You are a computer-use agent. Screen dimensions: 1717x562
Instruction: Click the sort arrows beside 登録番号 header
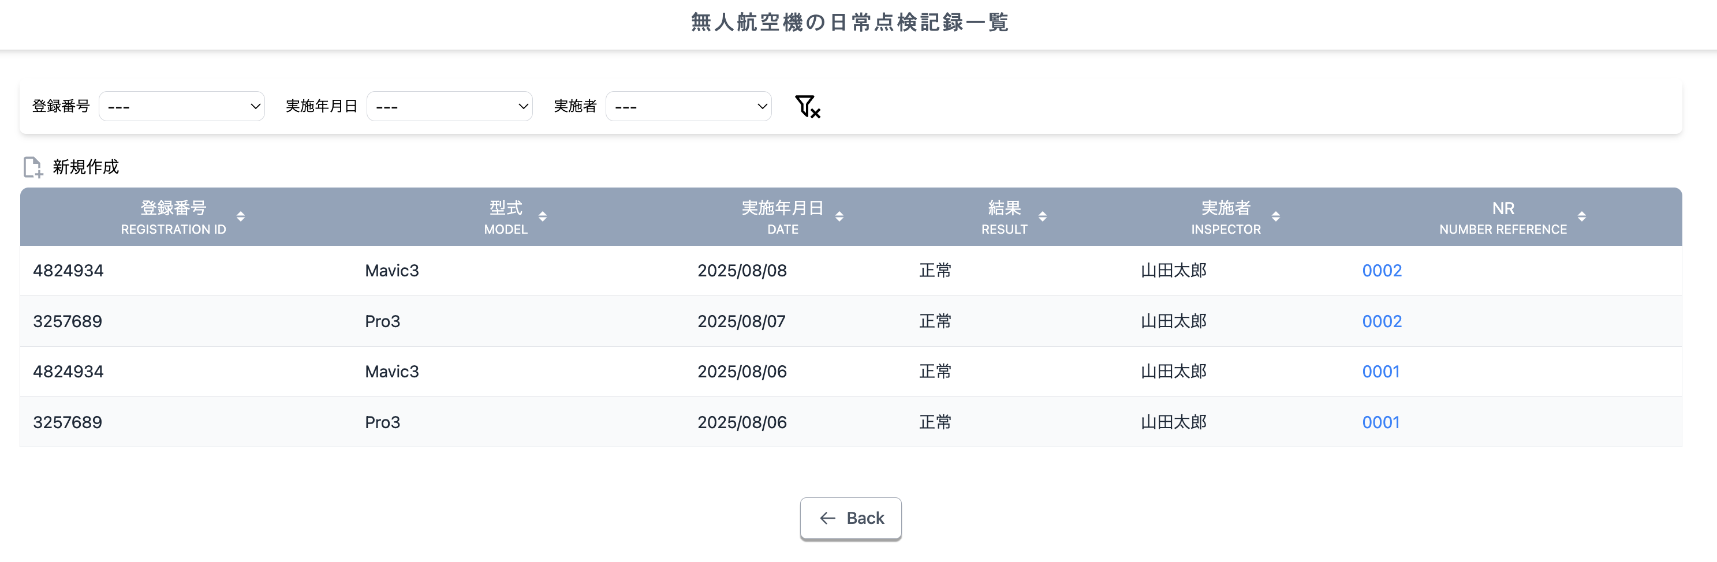(241, 216)
